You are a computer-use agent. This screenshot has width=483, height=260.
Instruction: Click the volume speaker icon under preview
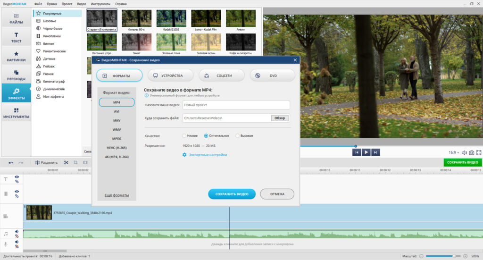[x=464, y=152]
